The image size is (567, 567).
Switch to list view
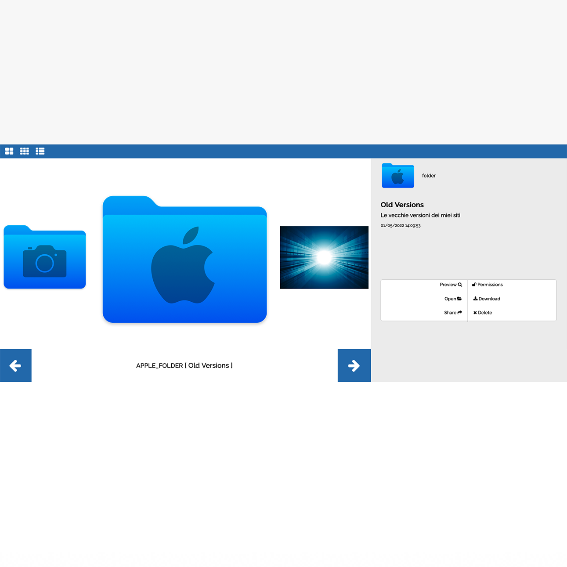[40, 151]
